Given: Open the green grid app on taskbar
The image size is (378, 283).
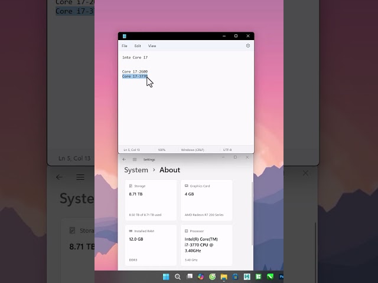Looking at the screenshot, I should coord(259,277).
